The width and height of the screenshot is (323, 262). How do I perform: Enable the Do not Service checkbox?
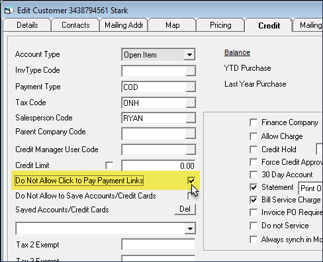pos(254,226)
